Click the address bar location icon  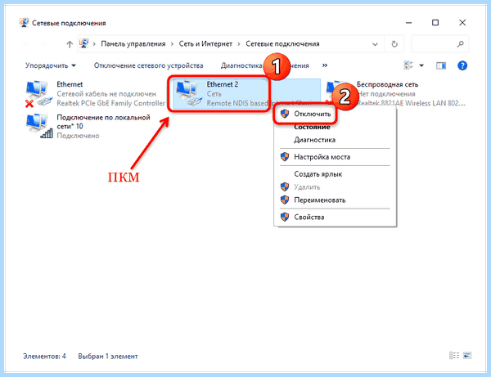pyautogui.click(x=83, y=43)
